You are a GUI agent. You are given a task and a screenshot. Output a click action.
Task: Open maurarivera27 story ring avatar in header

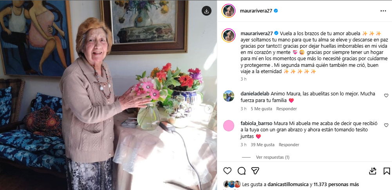(228, 11)
